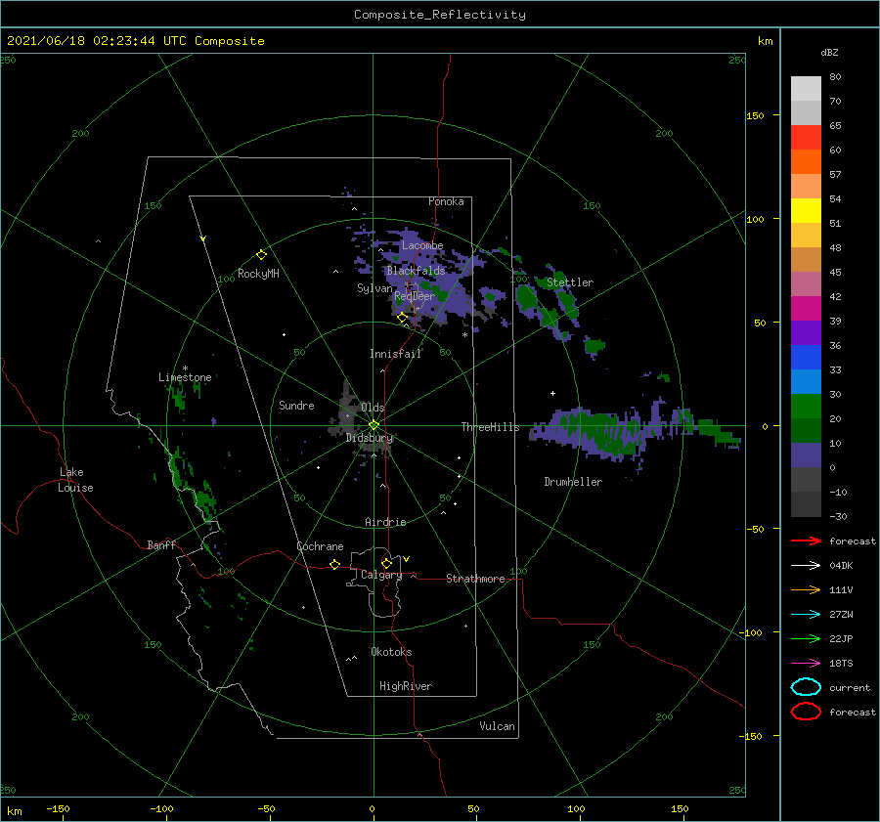Click yellow V marker northwest of RockyMH
The image size is (880, 822).
(x=203, y=238)
